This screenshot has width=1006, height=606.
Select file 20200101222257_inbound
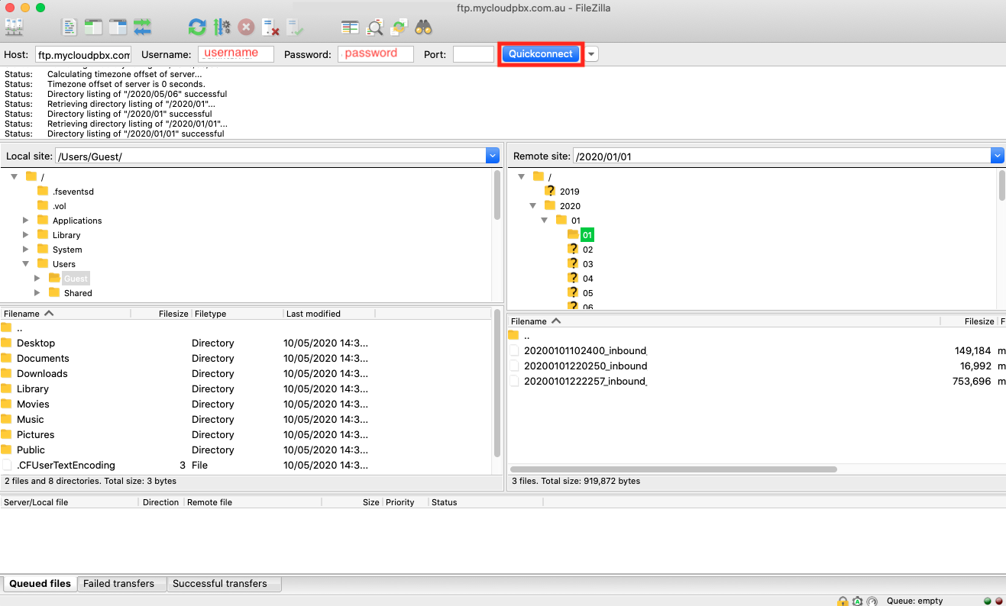[x=585, y=382]
